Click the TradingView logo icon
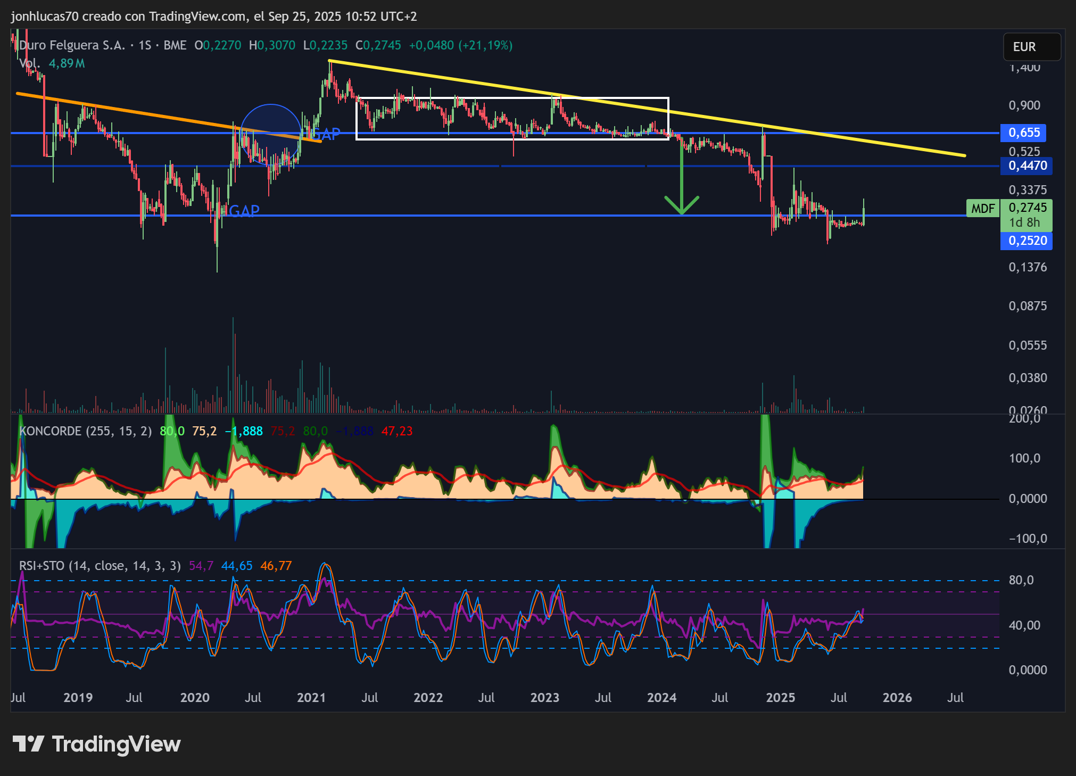 click(x=28, y=744)
